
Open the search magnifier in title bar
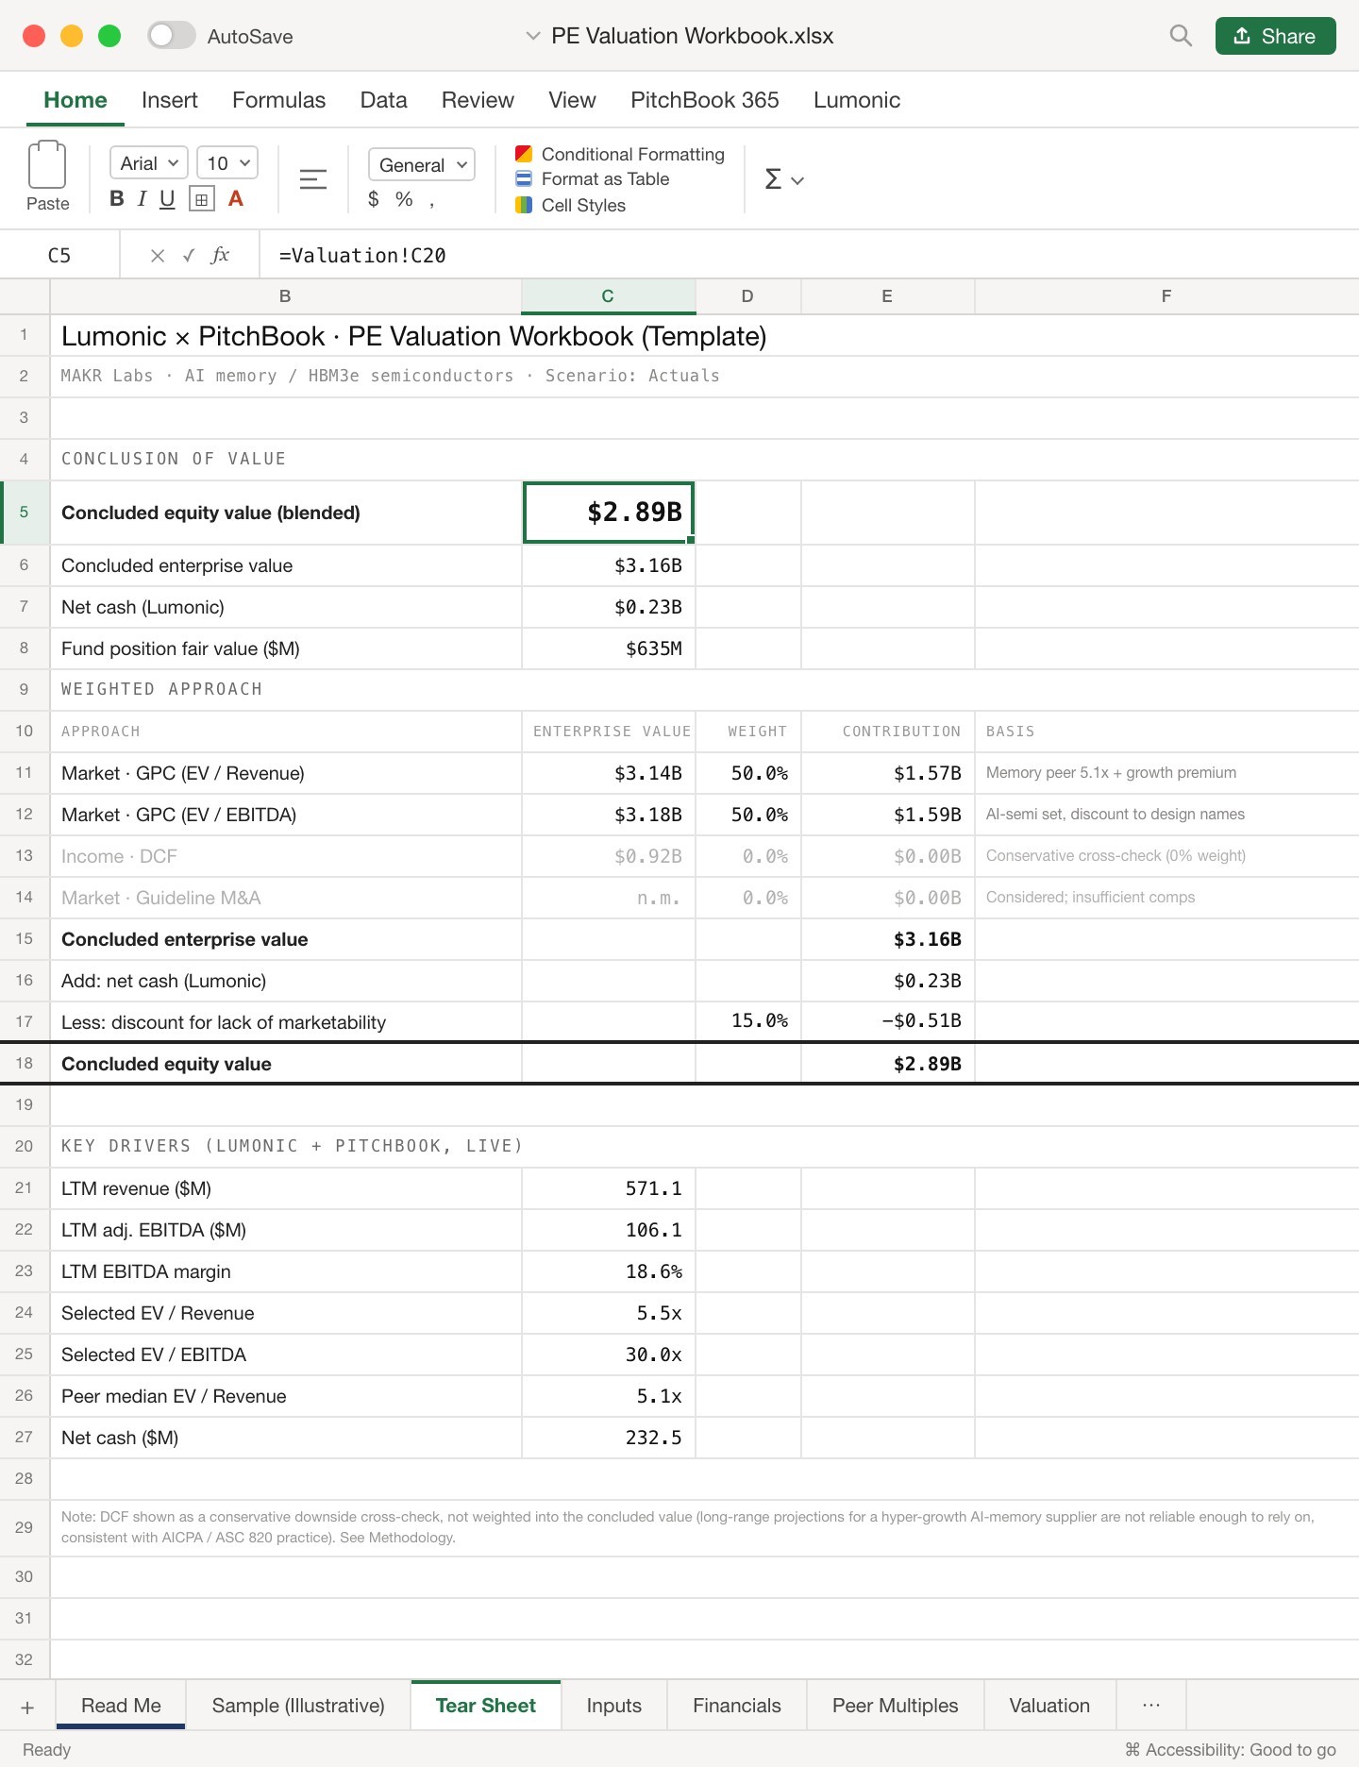click(x=1181, y=36)
